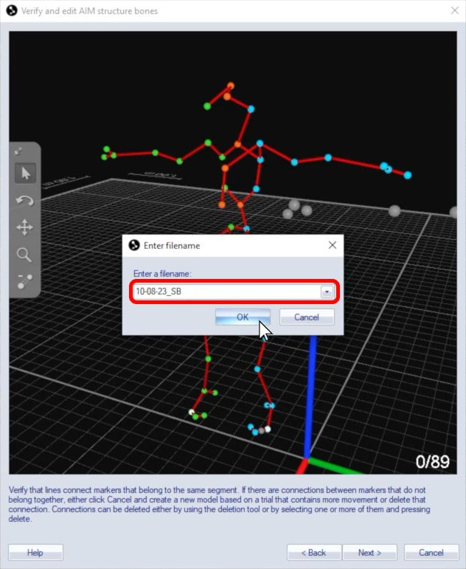
Task: Close the Verify and edit AIM window
Action: pyautogui.click(x=454, y=11)
